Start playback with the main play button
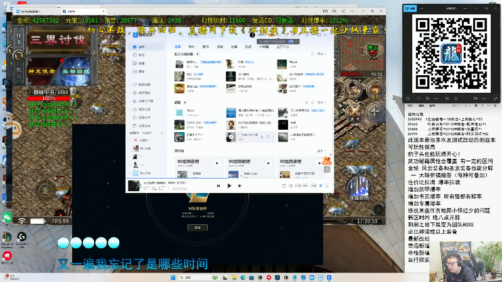502x282 pixels. point(229,185)
